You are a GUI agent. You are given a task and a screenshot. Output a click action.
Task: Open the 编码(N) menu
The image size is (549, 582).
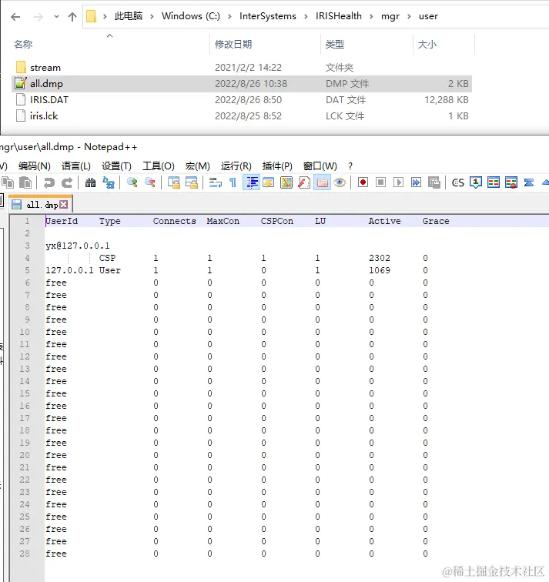pos(35,166)
